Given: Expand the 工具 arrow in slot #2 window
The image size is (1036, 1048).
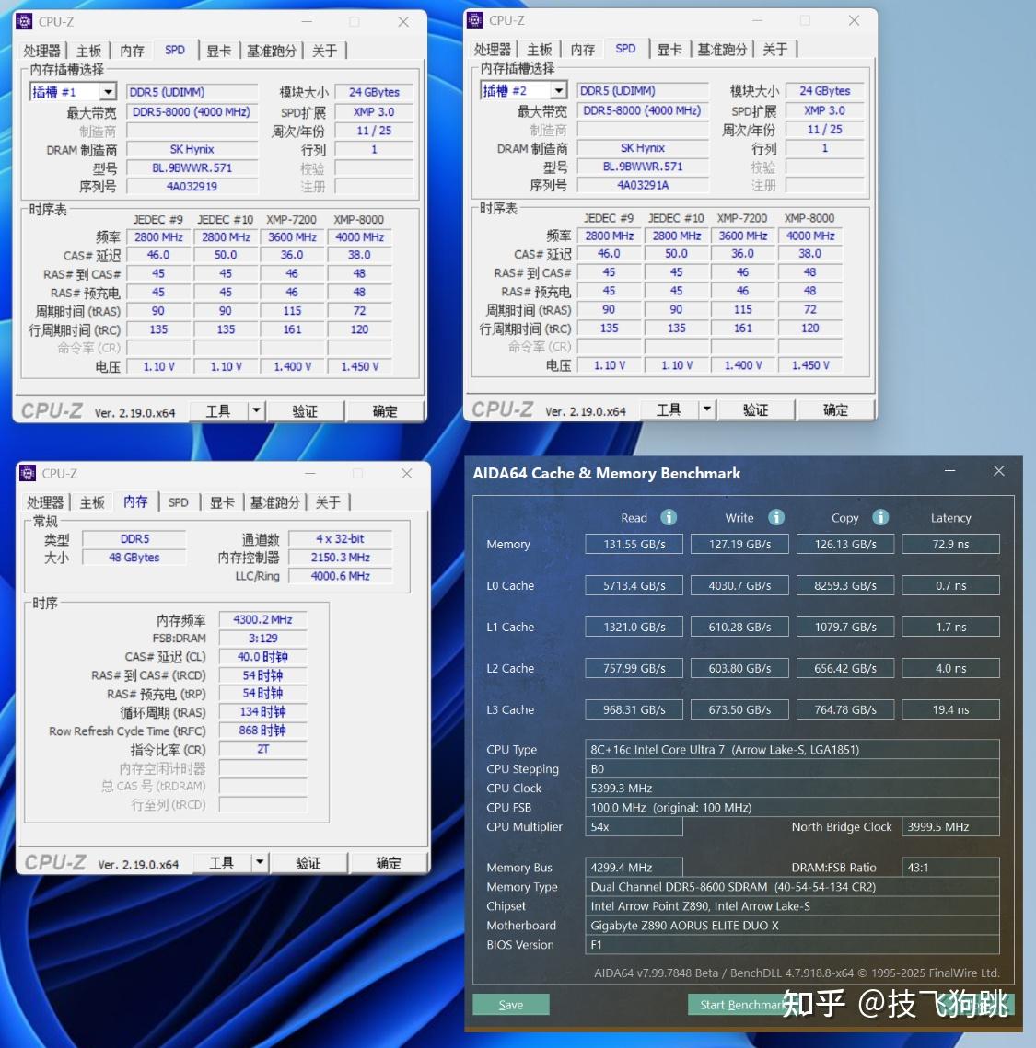Looking at the screenshot, I should 707,409.
